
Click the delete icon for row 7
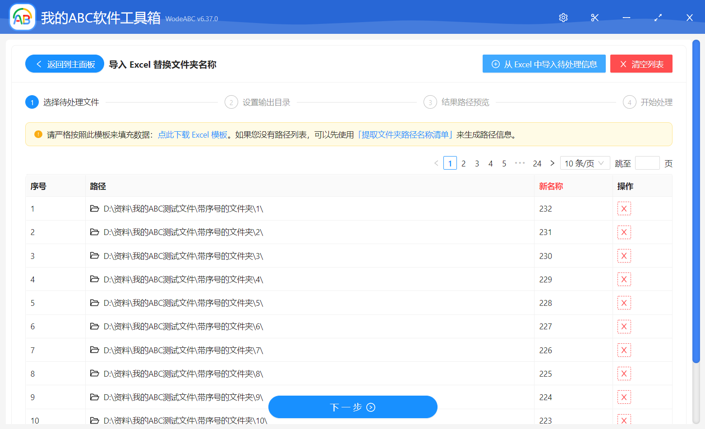coord(624,351)
